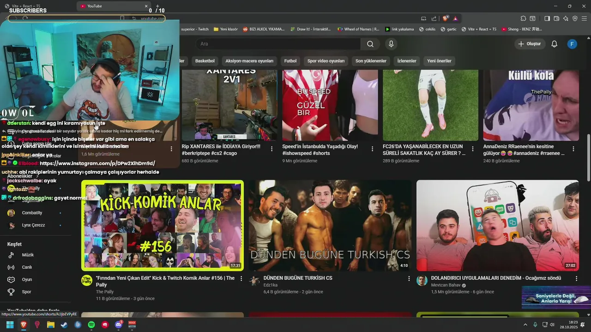This screenshot has height=332, width=591.
Task: Open the browser extensions puzzle icon
Action: tap(523, 18)
